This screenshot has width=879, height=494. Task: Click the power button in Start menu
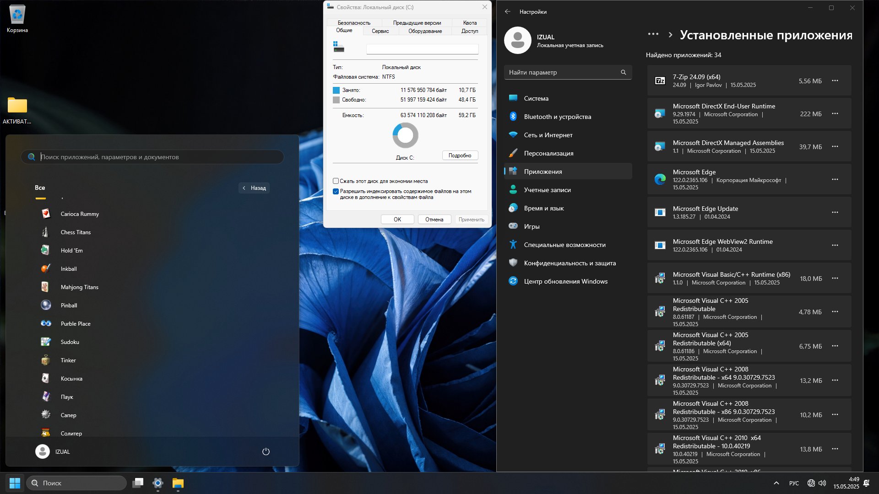(266, 451)
